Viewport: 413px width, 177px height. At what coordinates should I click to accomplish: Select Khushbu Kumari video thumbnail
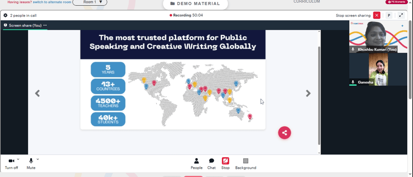[x=378, y=37]
